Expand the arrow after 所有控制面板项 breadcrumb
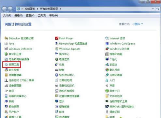Viewport: 161px width, 118px height. 60,9
